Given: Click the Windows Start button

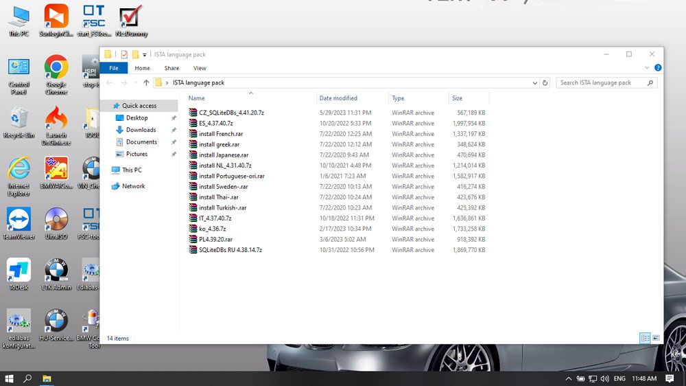Looking at the screenshot, I should 9,378.
